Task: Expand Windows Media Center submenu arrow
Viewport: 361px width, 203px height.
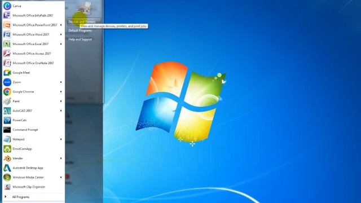Action: pyautogui.click(x=61, y=177)
